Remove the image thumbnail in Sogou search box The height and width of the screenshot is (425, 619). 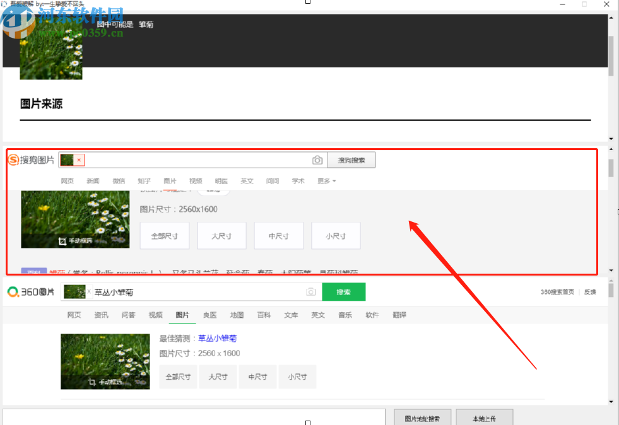point(79,160)
